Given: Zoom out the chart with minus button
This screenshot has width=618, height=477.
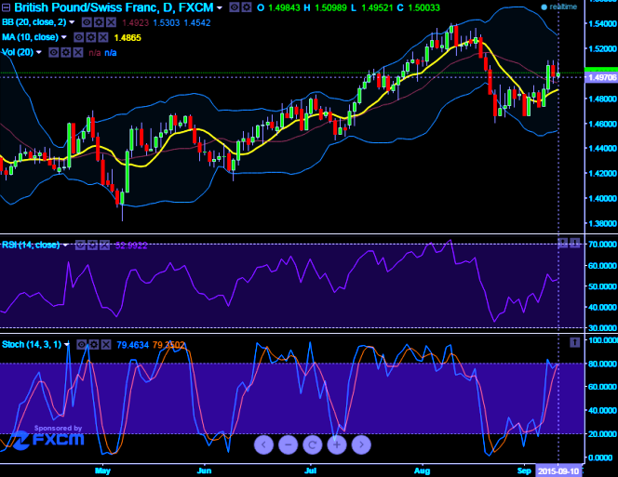Looking at the screenshot, I should pos(289,444).
